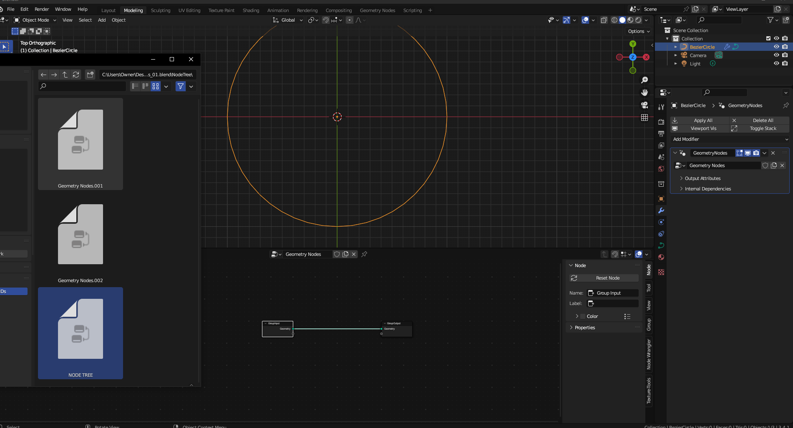Disable Camera render visibility

coord(785,55)
